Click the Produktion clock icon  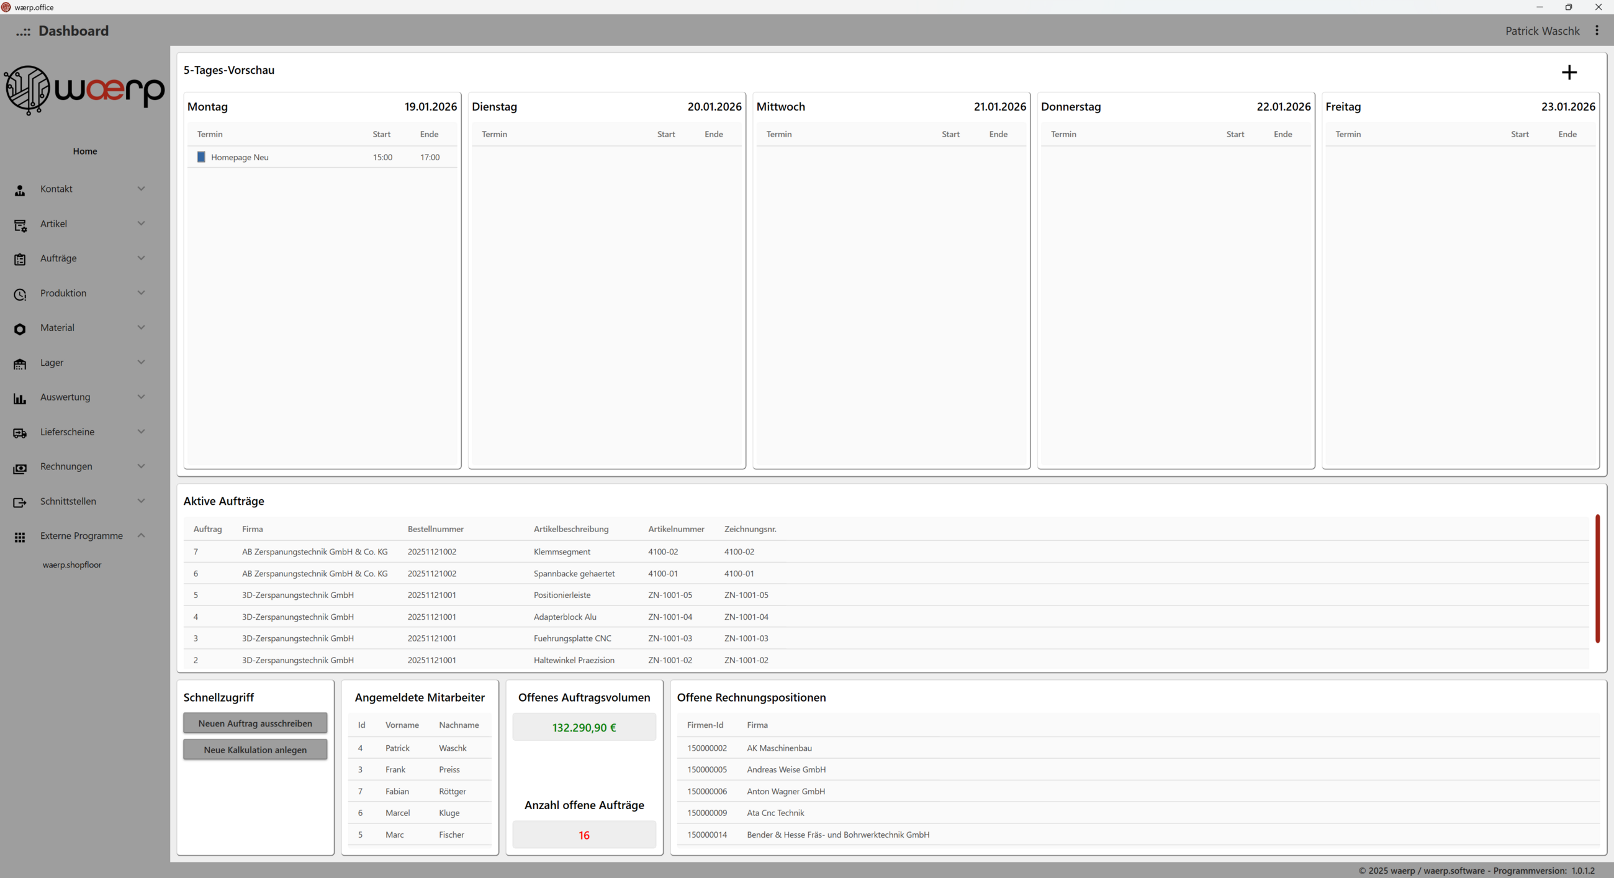[x=20, y=294]
